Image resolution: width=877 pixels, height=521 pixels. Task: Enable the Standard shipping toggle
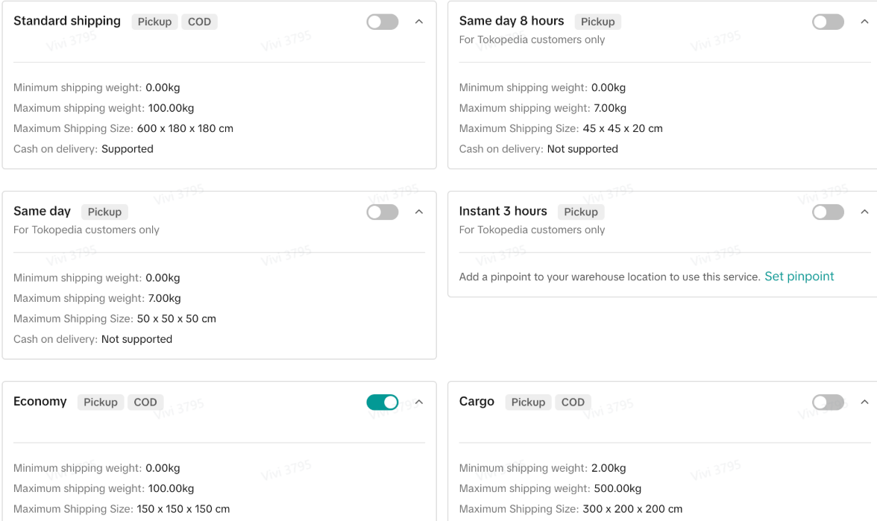tap(383, 22)
